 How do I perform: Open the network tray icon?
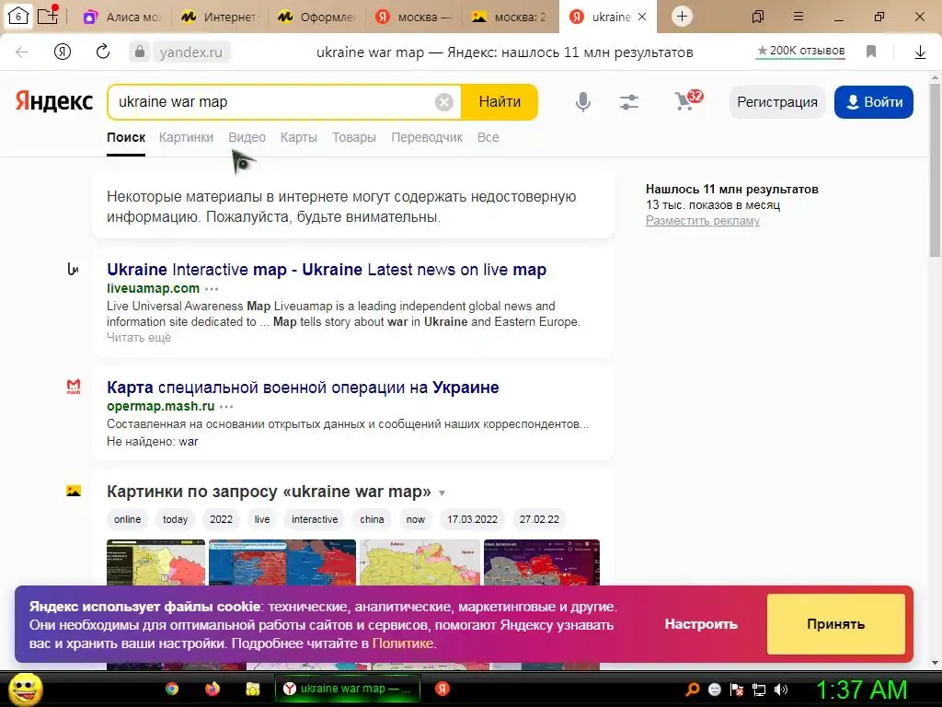759,690
